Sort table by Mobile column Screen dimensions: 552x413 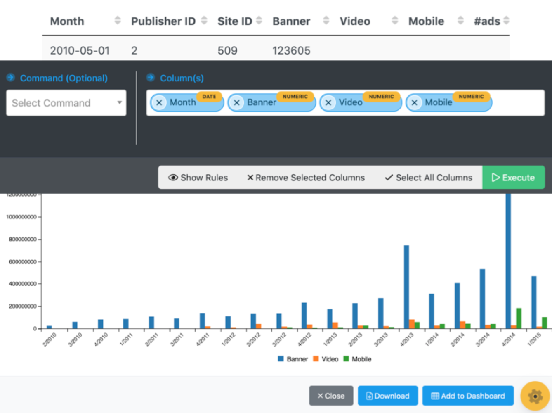(x=460, y=20)
